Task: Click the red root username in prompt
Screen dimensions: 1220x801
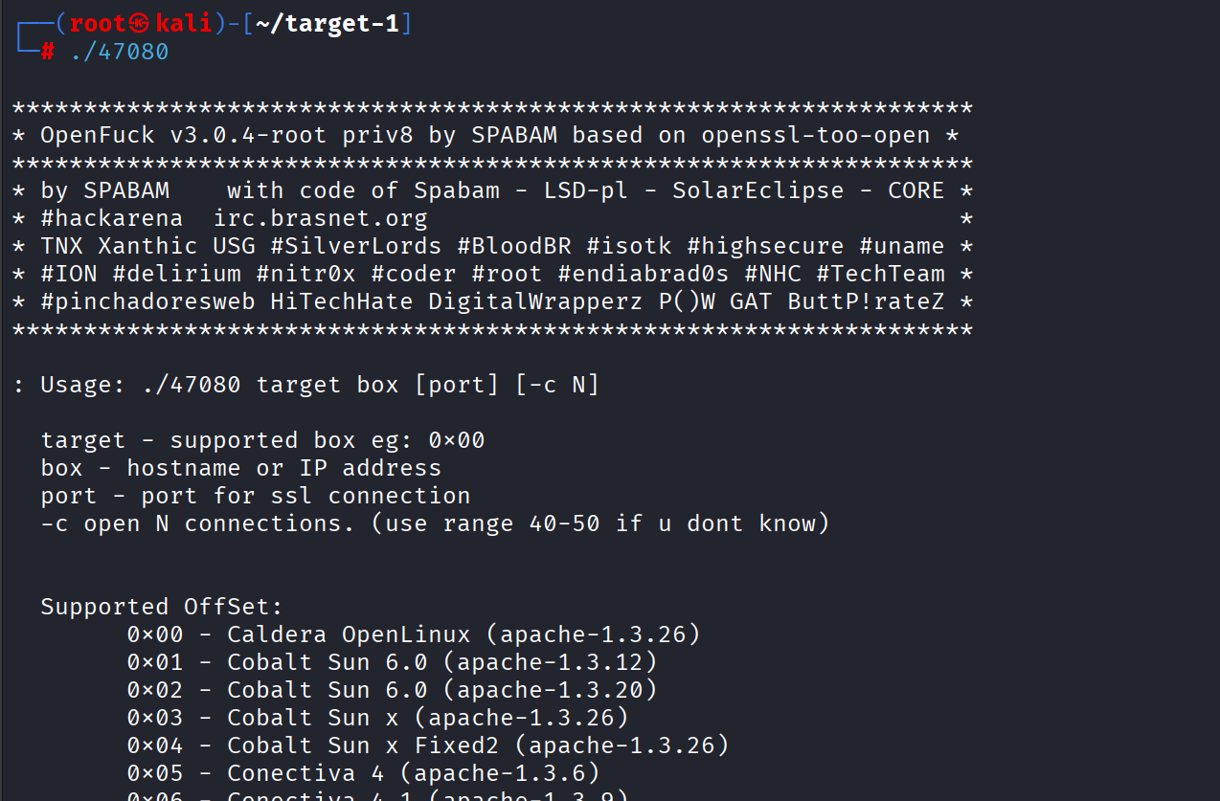Action: click(x=98, y=24)
